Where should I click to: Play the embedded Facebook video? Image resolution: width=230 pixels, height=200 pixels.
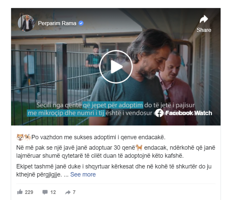click(x=116, y=67)
